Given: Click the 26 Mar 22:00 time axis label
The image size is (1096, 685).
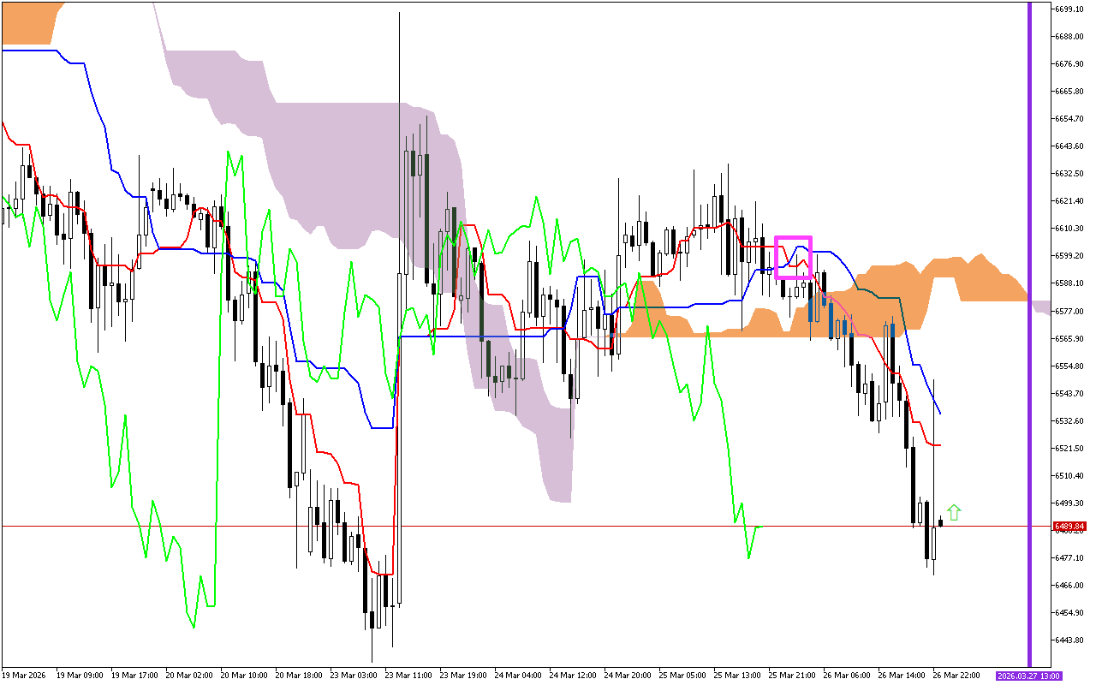Looking at the screenshot, I should 956,674.
